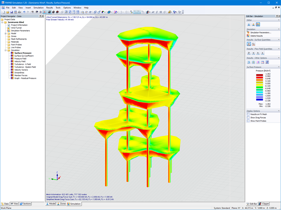Click streamlines icon in Other Options
The height and width of the screenshot is (210, 281).
(x=253, y=62)
